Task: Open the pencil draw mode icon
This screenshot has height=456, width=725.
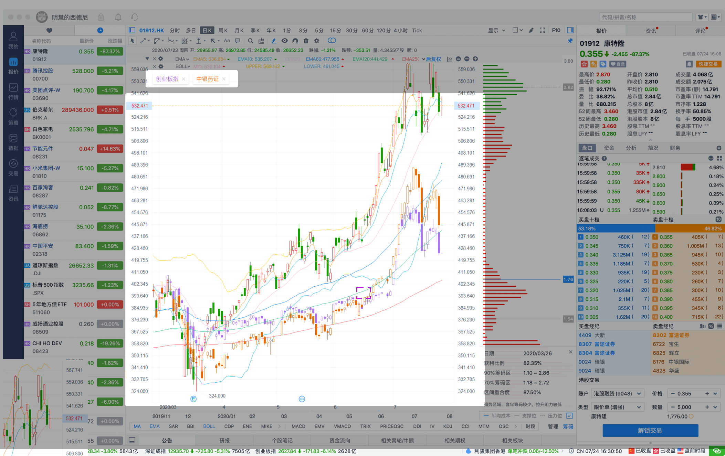Action: click(531, 30)
